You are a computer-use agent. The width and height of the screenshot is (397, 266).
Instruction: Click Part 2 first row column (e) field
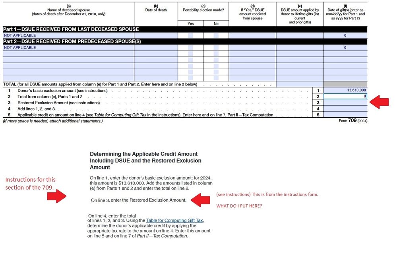(300, 48)
